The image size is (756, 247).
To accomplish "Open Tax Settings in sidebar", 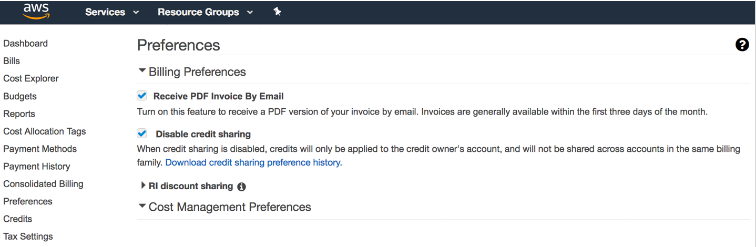I will (x=28, y=236).
